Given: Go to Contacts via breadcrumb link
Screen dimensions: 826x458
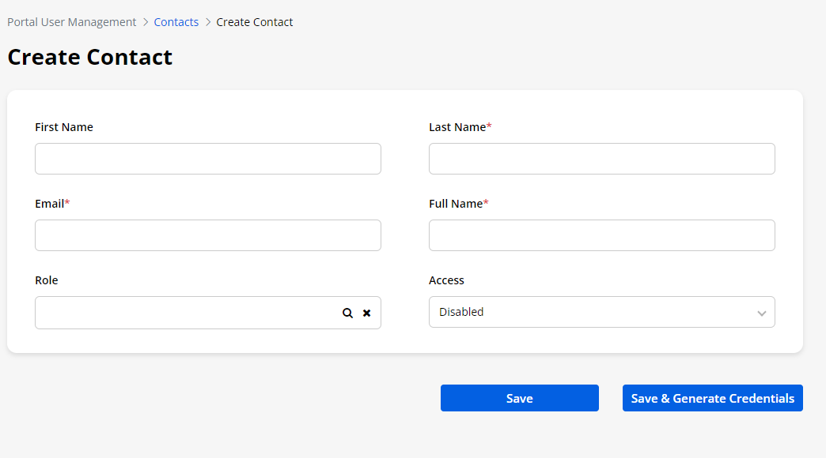Looking at the screenshot, I should tap(176, 22).
